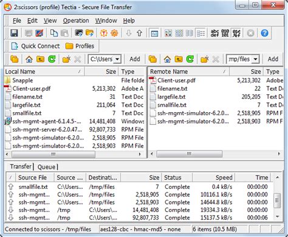Open the File menu
The width and height of the screenshot is (288, 237).
[17, 21]
